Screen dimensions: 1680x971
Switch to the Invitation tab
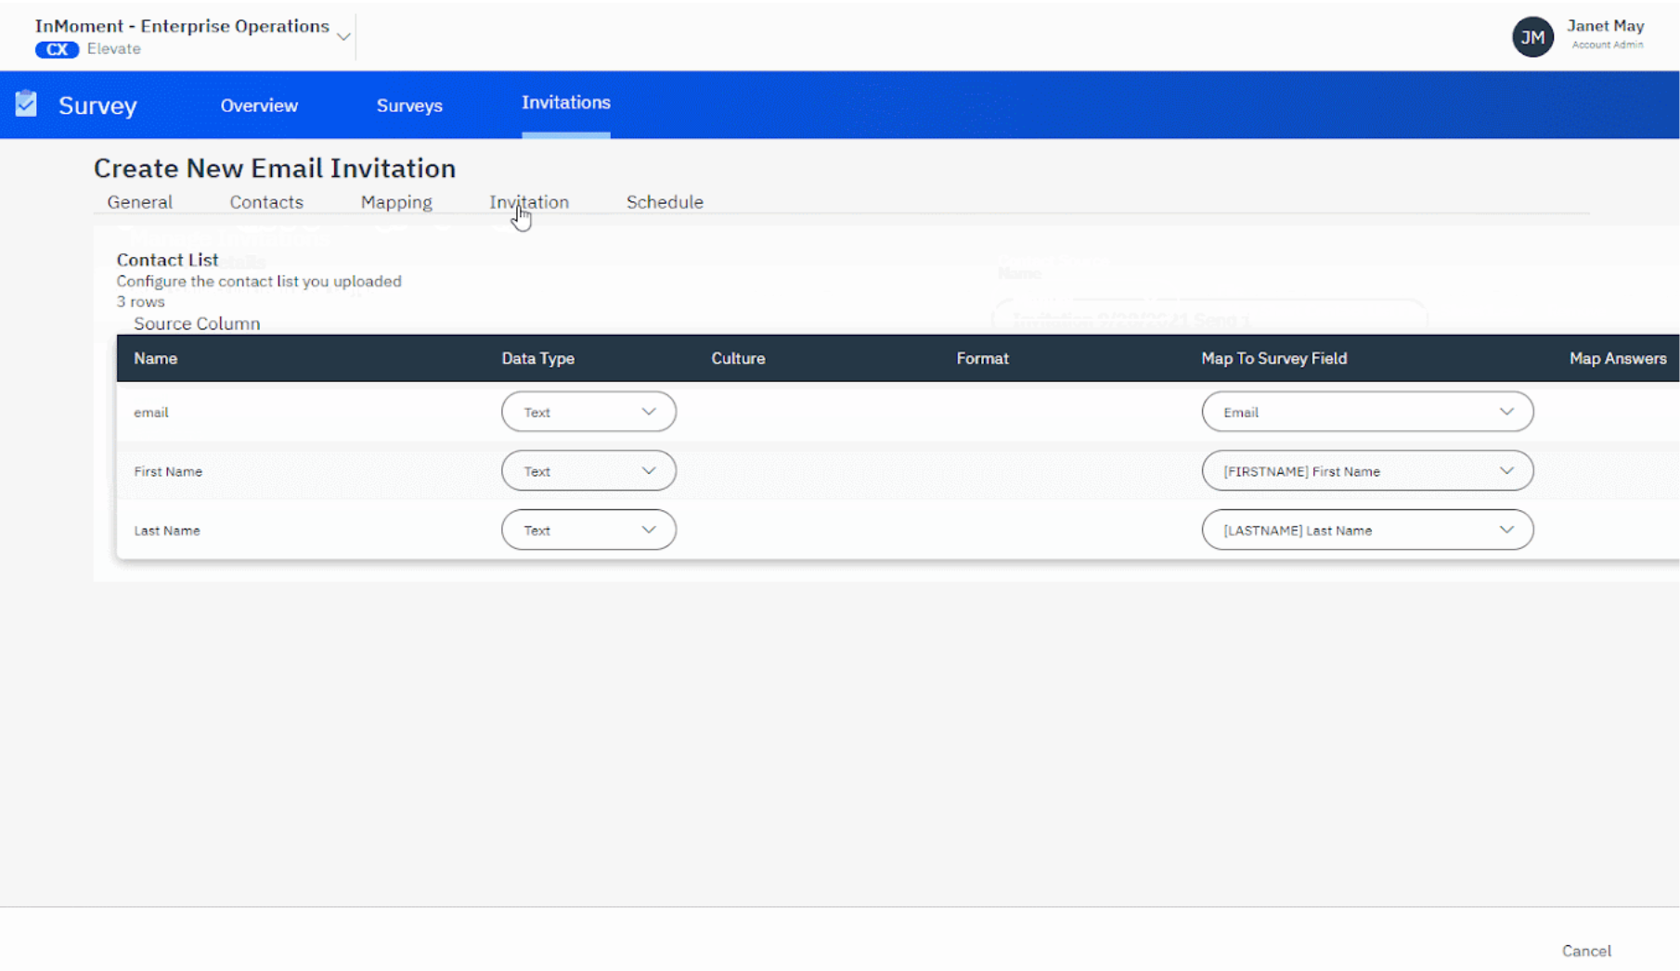[x=529, y=202]
